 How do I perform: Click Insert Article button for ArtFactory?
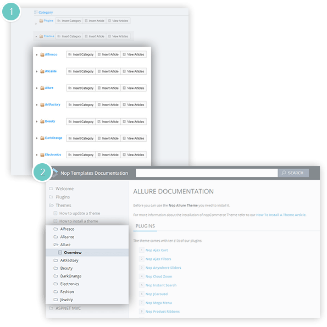pyautogui.click(x=108, y=104)
